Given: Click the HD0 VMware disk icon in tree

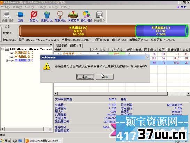Looking at the screenshot, I should (x=7, y=49).
